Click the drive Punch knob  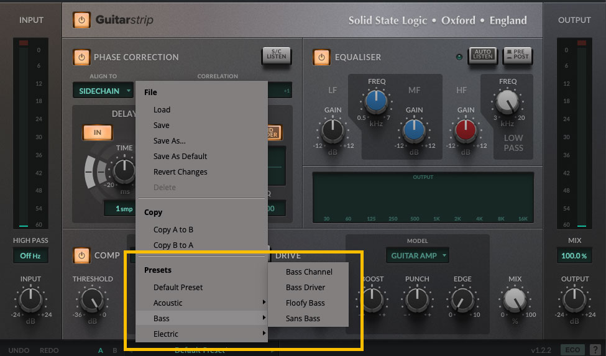(417, 299)
